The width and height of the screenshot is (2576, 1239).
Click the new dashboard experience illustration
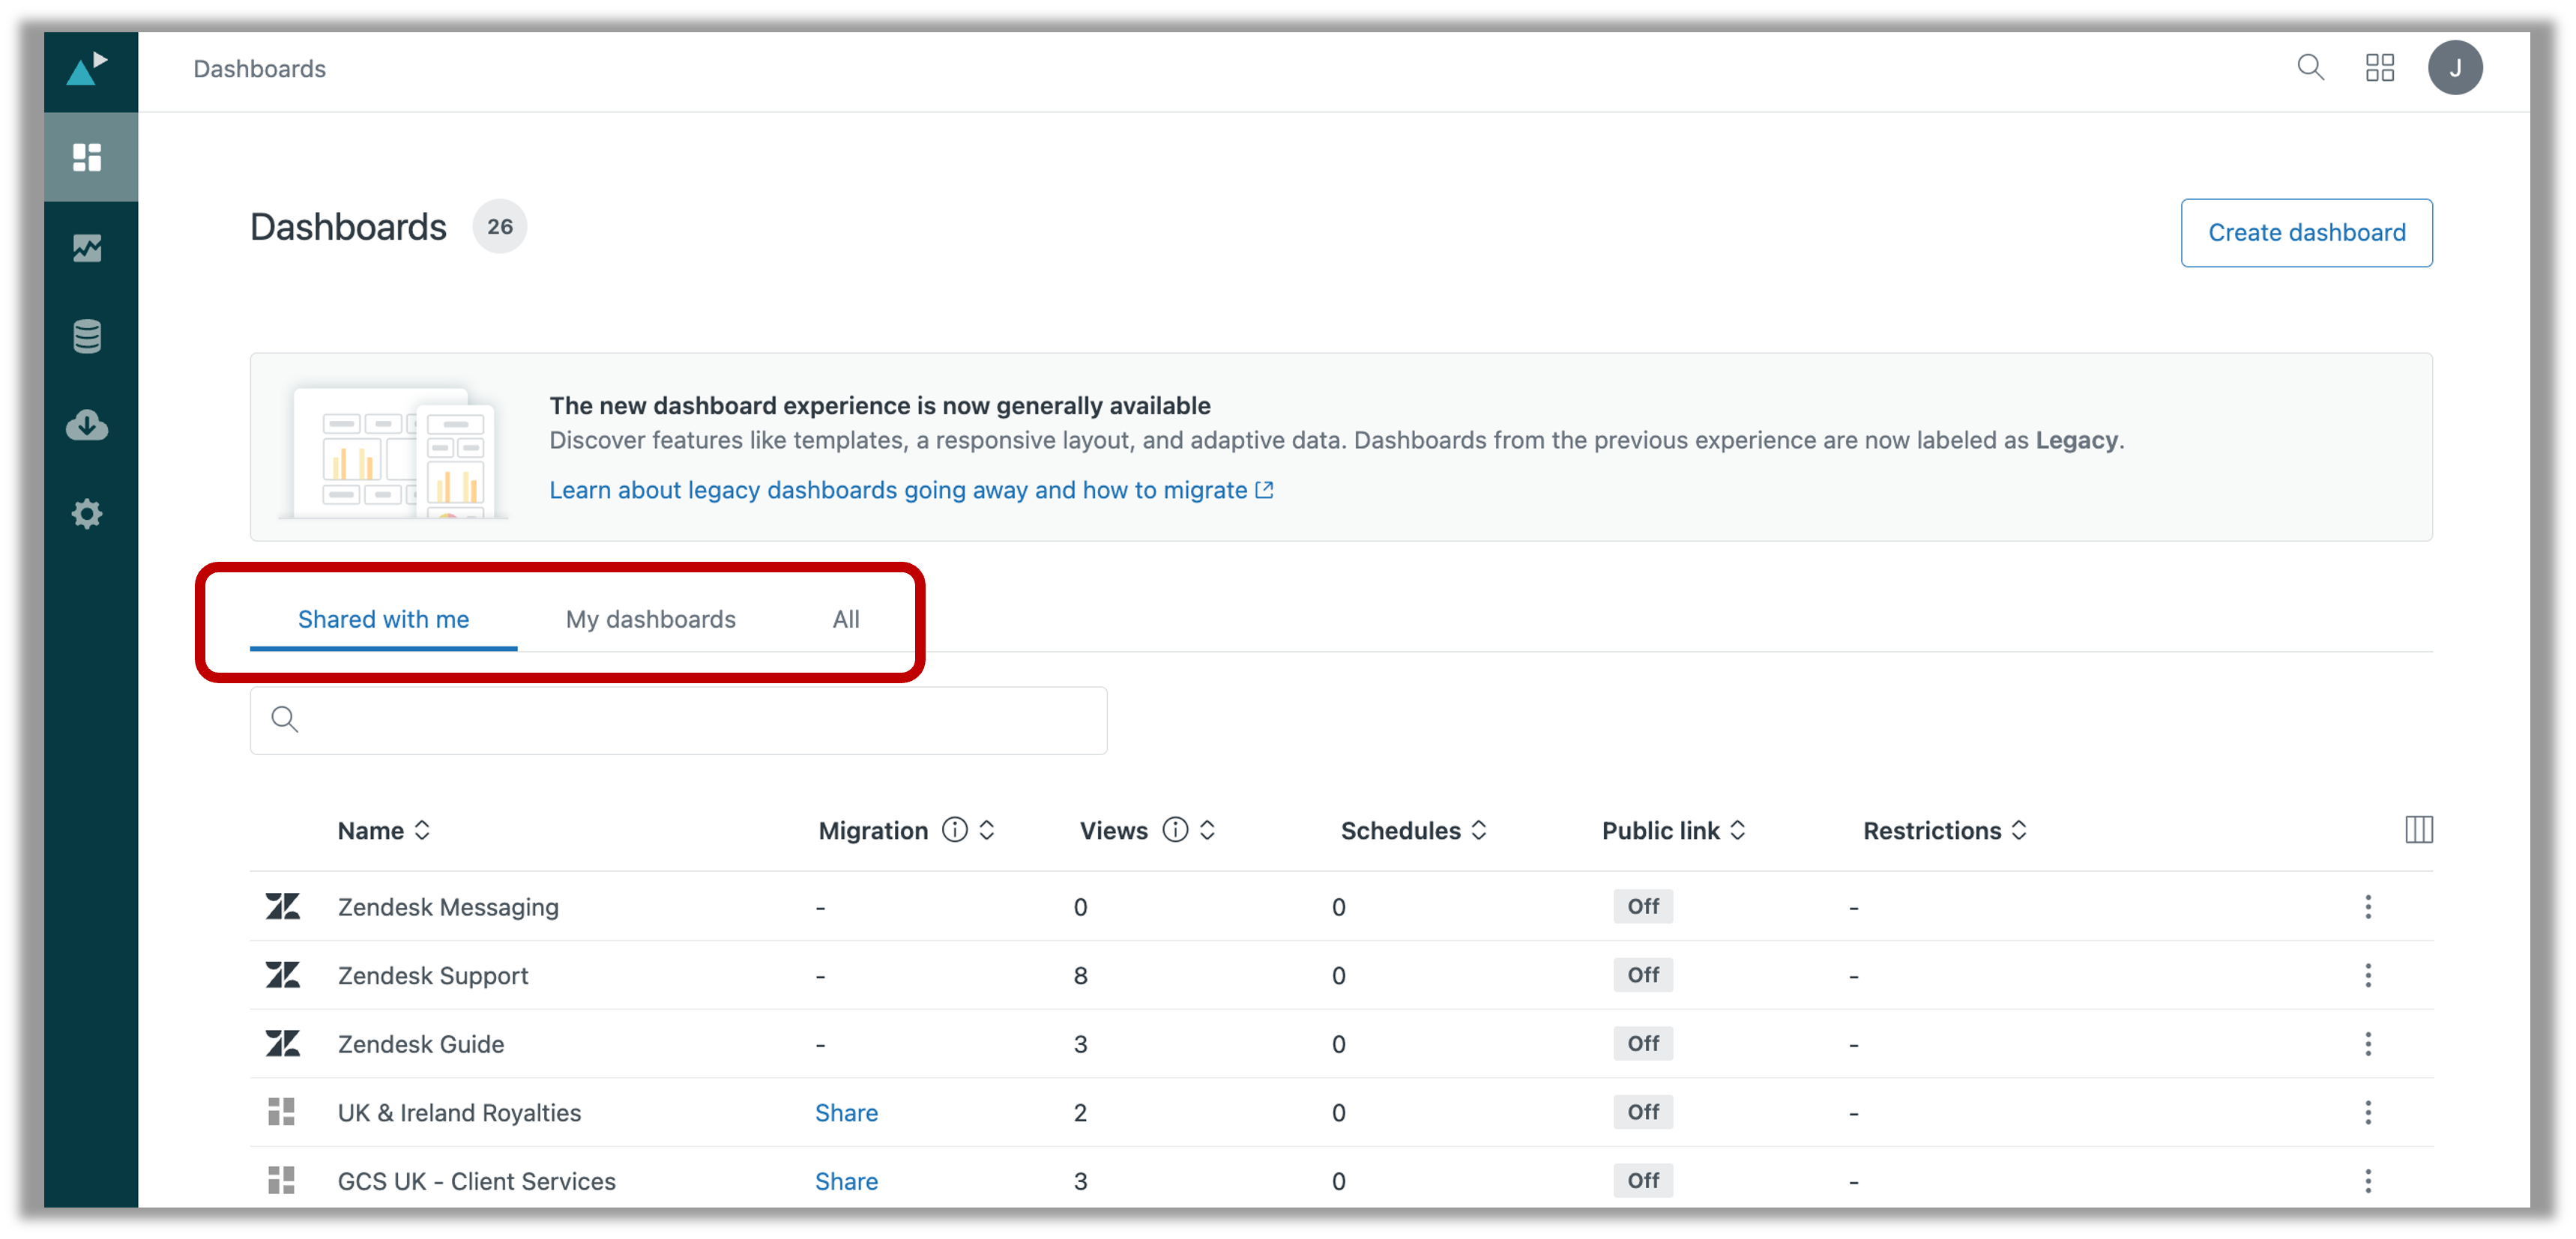[x=393, y=451]
